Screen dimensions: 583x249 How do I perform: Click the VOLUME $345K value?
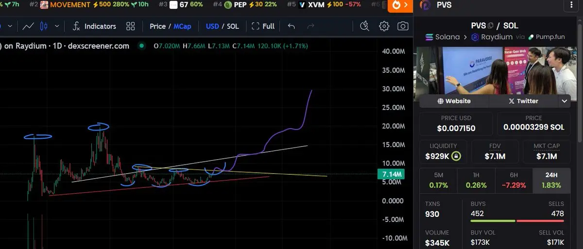click(437, 243)
